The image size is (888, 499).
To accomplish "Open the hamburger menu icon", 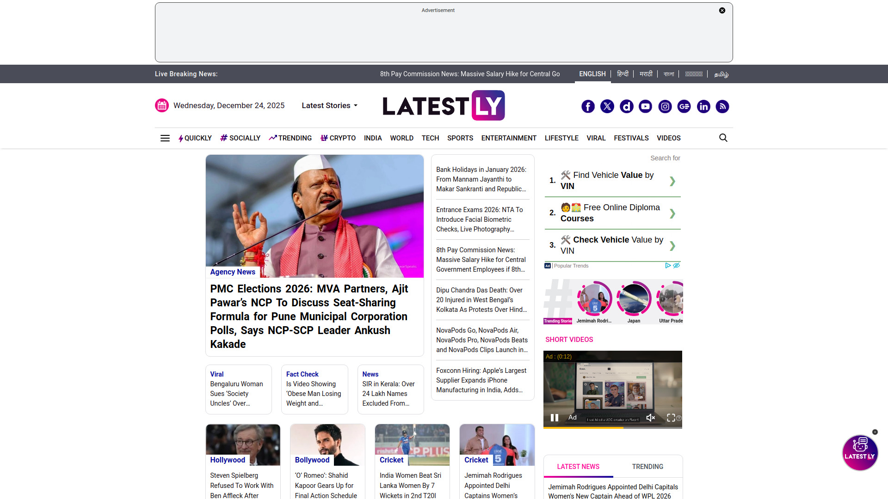I will pyautogui.click(x=165, y=138).
